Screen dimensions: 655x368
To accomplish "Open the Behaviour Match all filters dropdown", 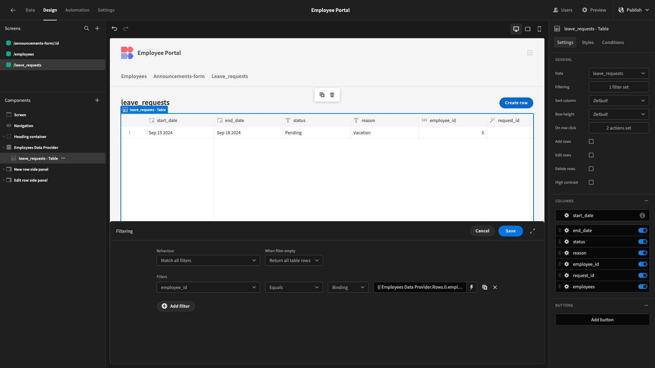I will 208,260.
